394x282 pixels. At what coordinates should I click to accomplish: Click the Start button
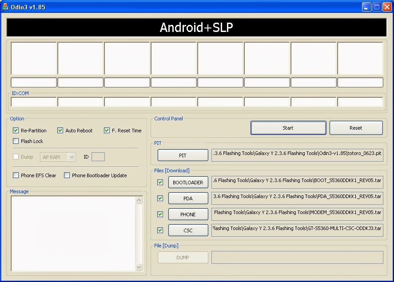[x=288, y=128]
